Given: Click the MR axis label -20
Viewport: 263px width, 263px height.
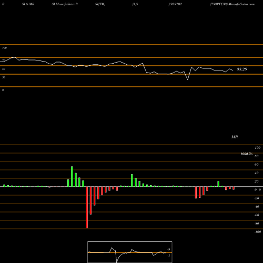Looking at the screenshot, I should click(257, 198).
